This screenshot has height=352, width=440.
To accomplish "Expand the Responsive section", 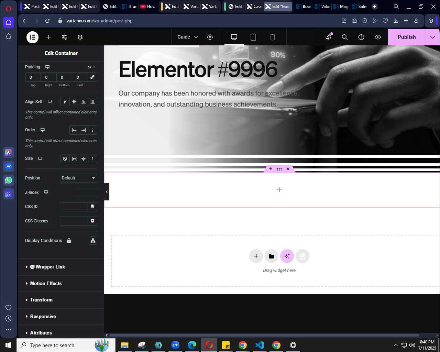I will click(61, 317).
